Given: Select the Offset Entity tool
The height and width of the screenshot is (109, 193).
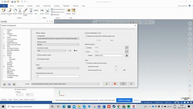Looking at the screenshot, I should [42, 12].
